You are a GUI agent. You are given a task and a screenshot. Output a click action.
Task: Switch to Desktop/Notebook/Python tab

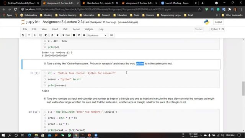pos(21,3)
